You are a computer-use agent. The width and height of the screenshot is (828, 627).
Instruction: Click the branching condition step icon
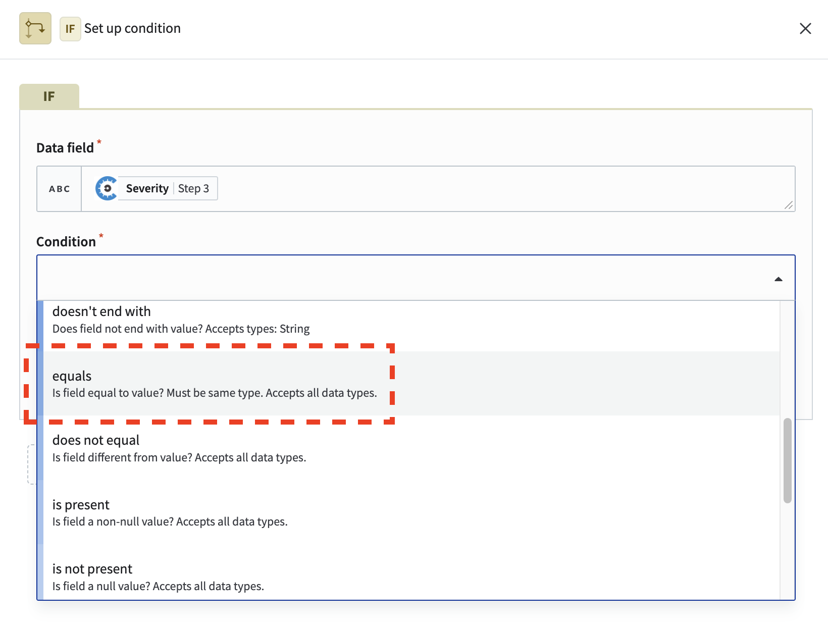[x=35, y=28]
